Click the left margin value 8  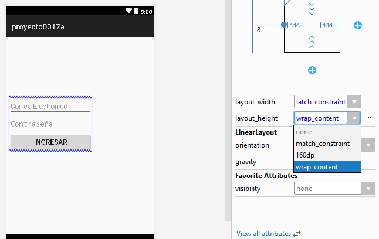pyautogui.click(x=259, y=29)
